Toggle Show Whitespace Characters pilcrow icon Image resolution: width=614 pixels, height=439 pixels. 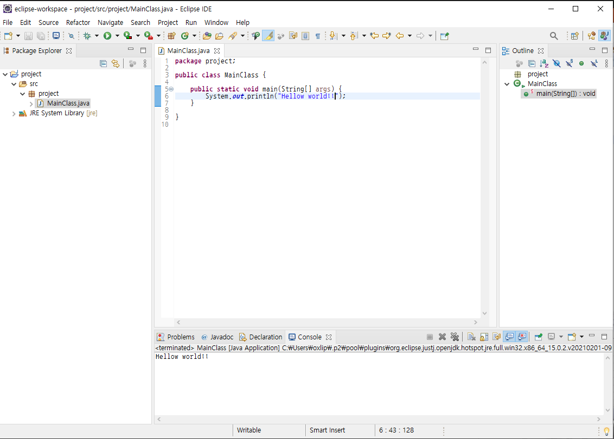317,36
